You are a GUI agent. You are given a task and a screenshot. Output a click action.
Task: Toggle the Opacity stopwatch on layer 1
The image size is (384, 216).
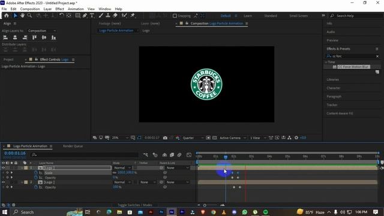click(x=36, y=178)
